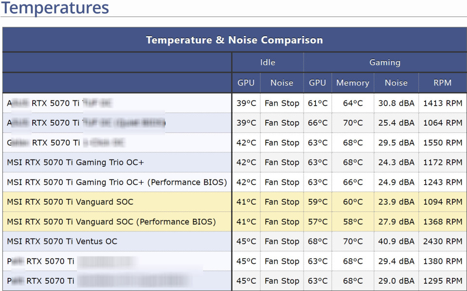
Task: Click the Temperature & Noise Comparison title
Action: 234,40
